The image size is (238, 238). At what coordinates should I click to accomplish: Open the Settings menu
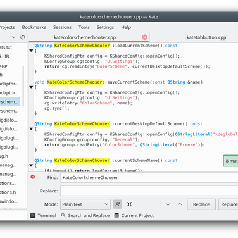pos(105,27)
